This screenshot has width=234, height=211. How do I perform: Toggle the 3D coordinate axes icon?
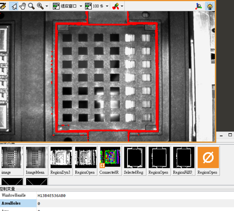(200, 6)
